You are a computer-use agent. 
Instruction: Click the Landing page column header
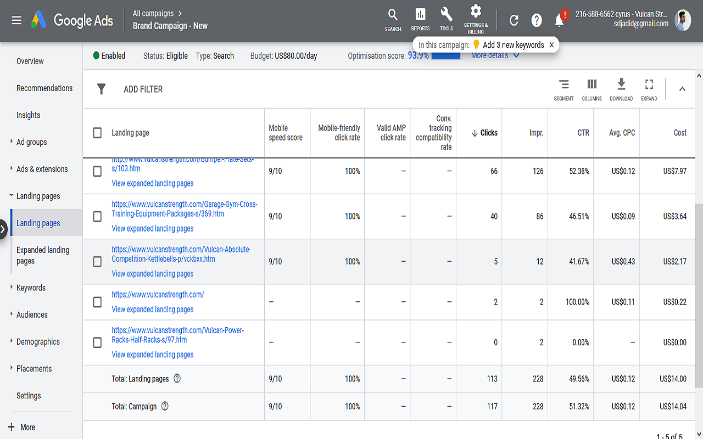click(x=130, y=133)
